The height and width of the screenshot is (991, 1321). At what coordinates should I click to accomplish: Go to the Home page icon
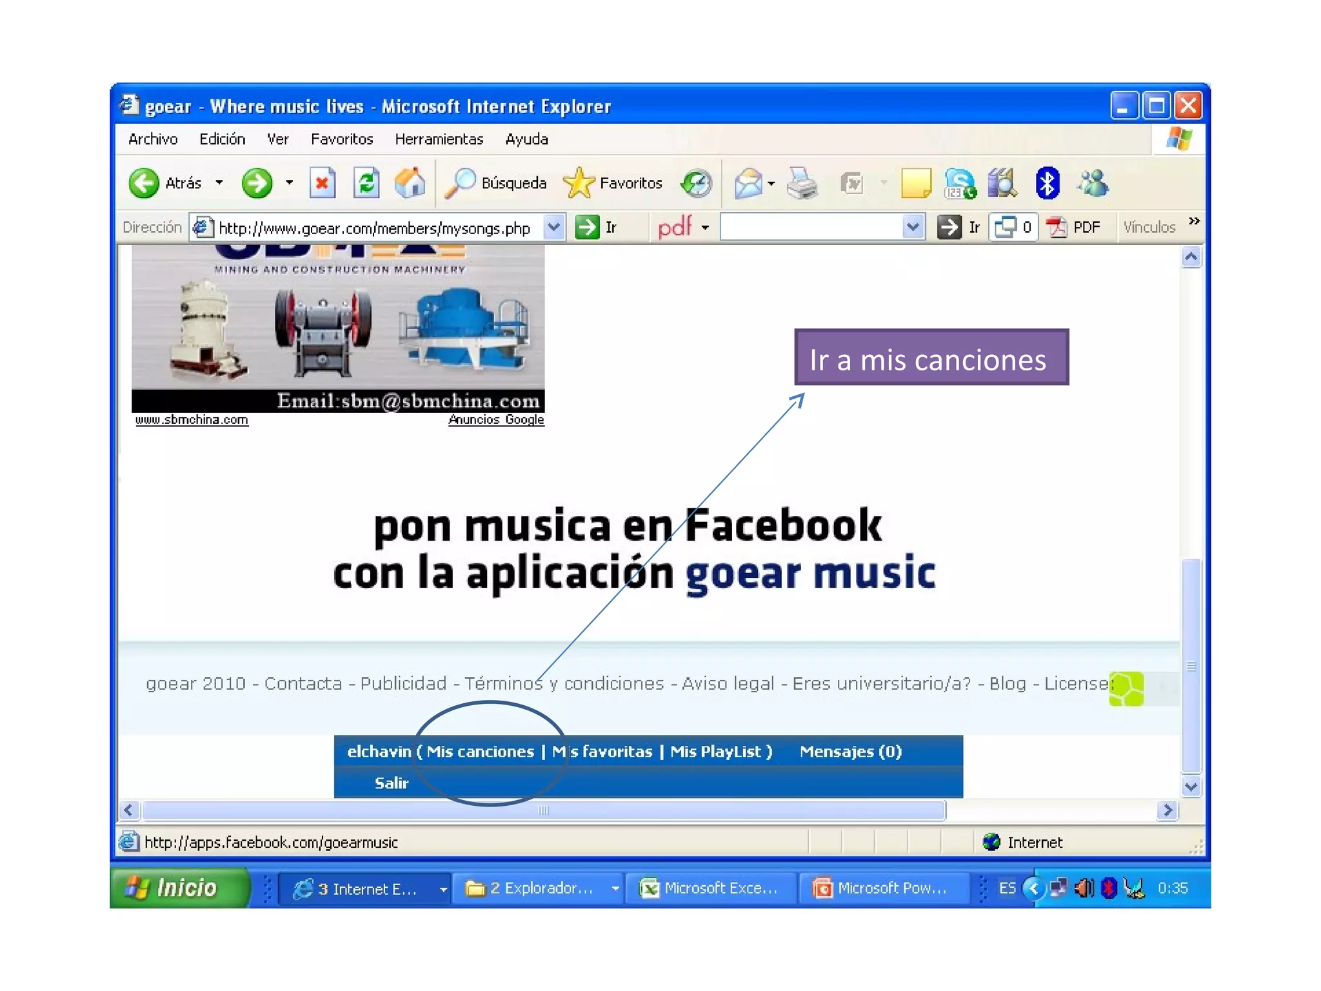coord(410,183)
